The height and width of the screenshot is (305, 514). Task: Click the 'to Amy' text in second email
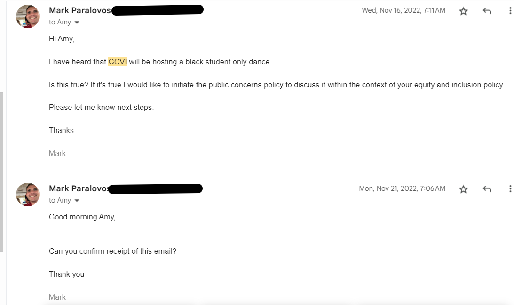point(60,200)
